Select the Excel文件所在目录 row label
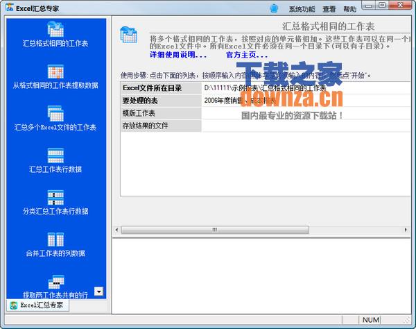 pos(161,88)
